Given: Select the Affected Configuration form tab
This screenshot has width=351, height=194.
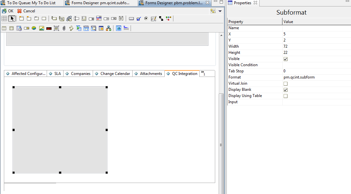Looking at the screenshot, I should pos(26,73).
